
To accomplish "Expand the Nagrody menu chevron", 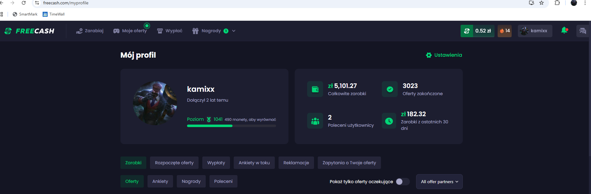I will click(x=234, y=31).
